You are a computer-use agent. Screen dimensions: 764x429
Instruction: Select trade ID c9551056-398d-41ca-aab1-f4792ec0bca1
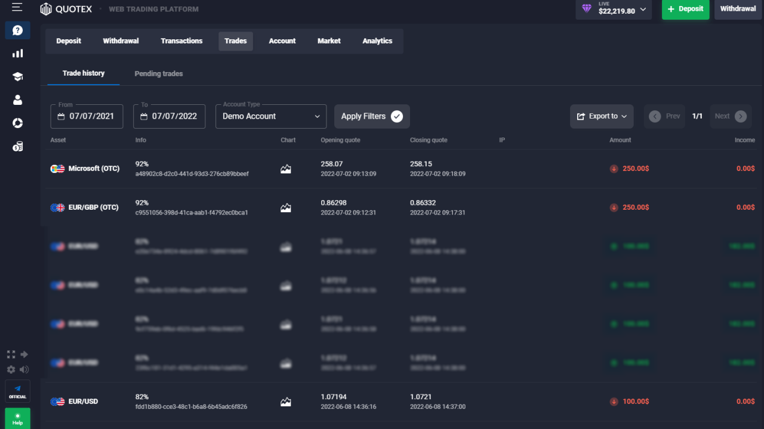(192, 213)
